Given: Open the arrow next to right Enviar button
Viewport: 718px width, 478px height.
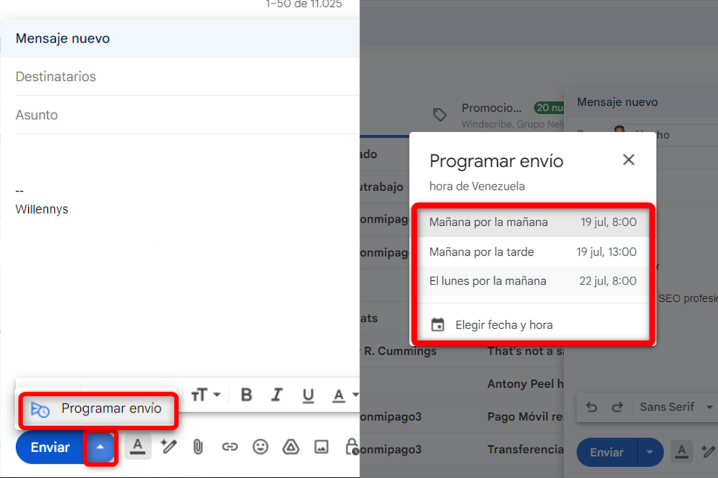Looking at the screenshot, I should click(x=649, y=452).
